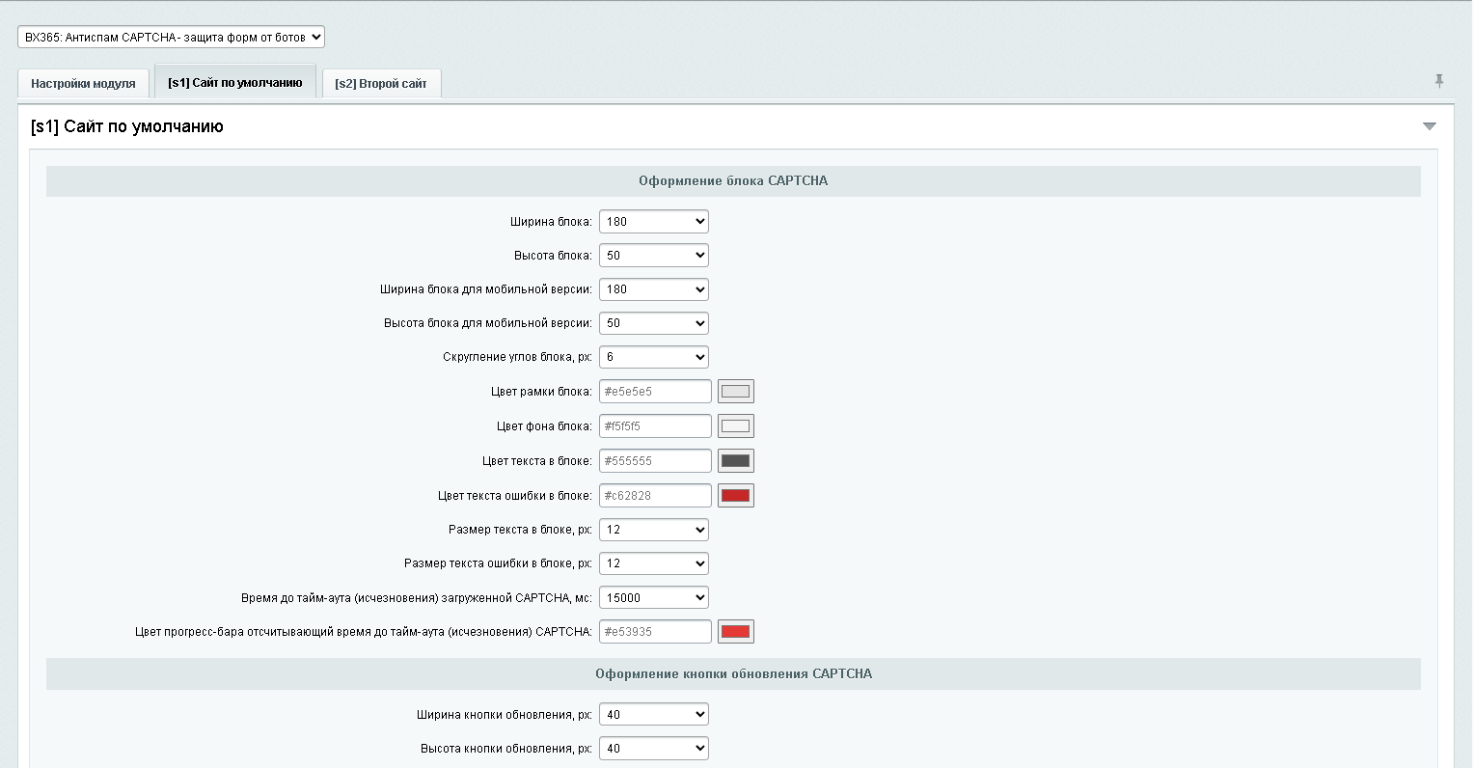Click the Цвет рамки блока hex input field
Image resolution: width=1474 pixels, height=768 pixels.
[x=655, y=392]
